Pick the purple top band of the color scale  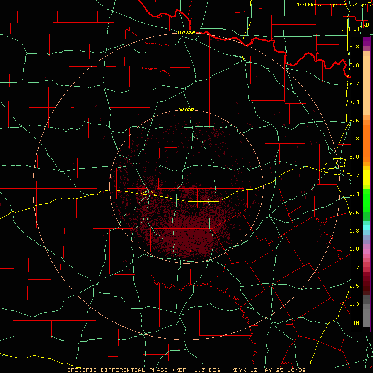[366, 41]
